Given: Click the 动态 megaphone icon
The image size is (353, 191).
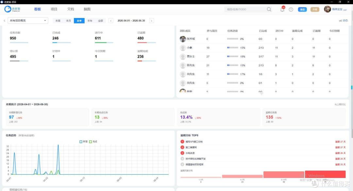Looking at the screenshot, I should 340,21.
